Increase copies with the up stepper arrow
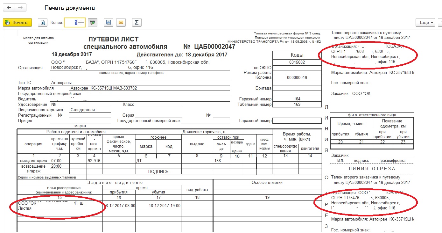Viewport: 442px width, 233px height. [81, 21]
